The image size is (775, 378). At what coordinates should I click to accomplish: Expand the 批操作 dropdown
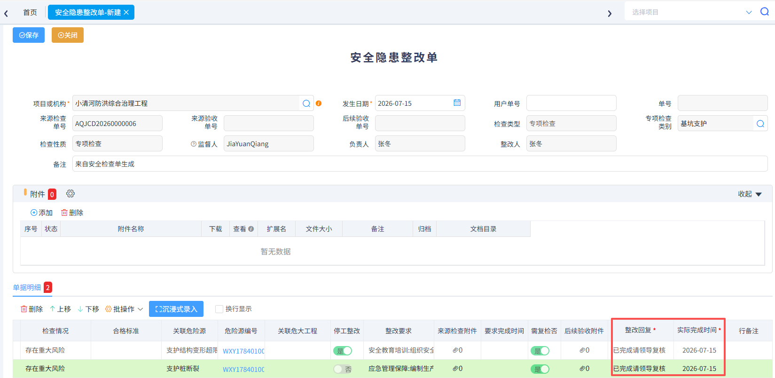click(124, 309)
